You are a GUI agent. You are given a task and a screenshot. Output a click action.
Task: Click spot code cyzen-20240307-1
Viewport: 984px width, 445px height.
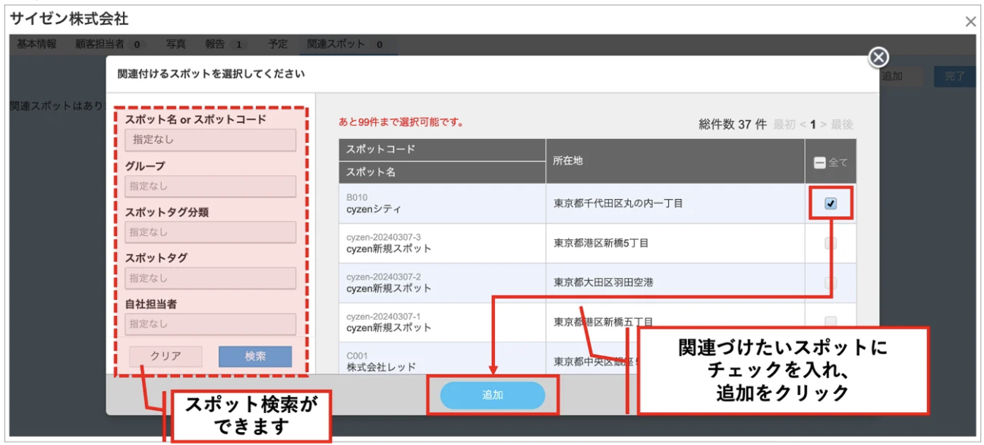point(383,316)
